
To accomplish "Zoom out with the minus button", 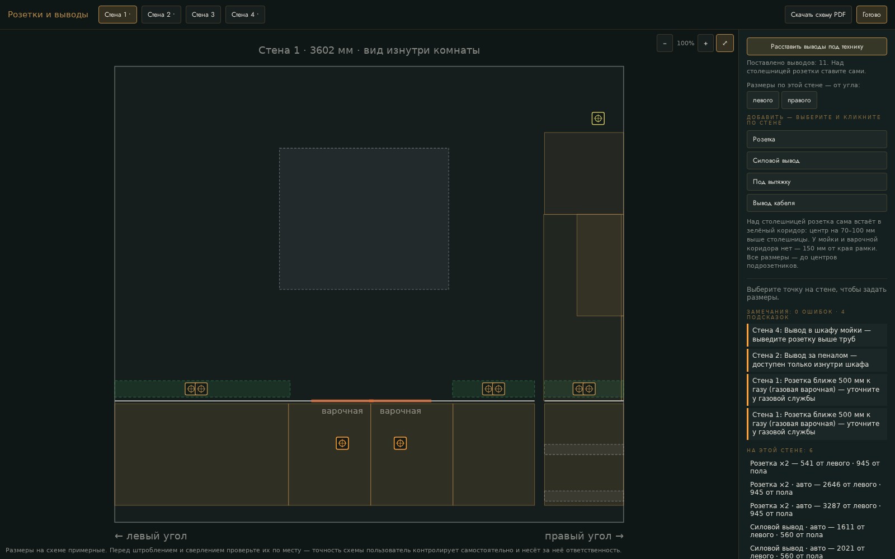I will (x=665, y=43).
